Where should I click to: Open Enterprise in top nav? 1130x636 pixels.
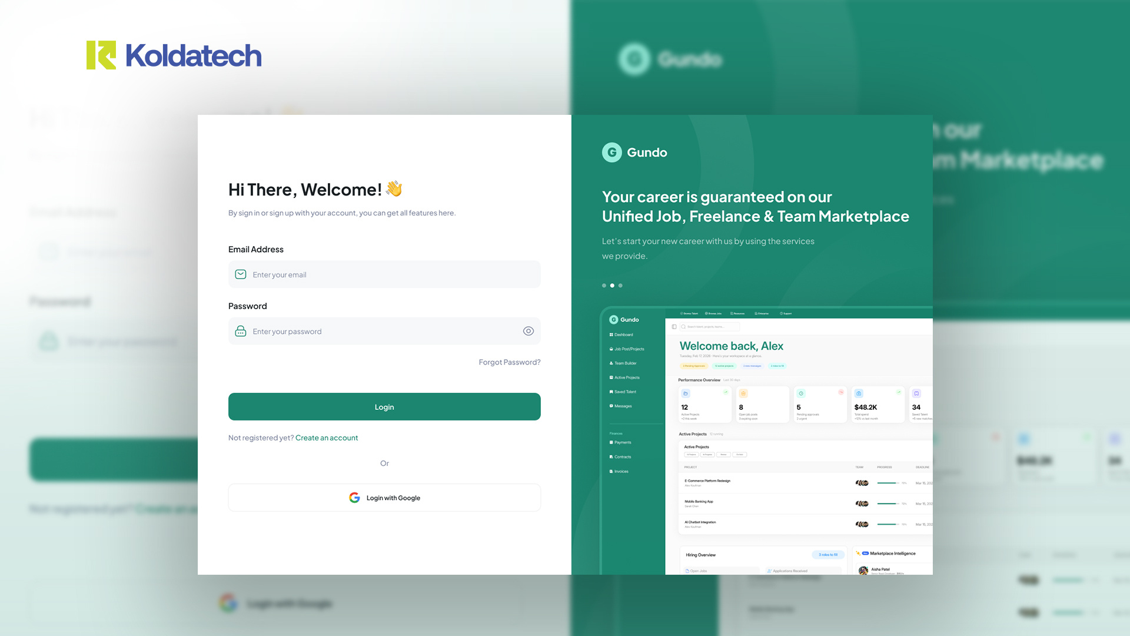(762, 314)
